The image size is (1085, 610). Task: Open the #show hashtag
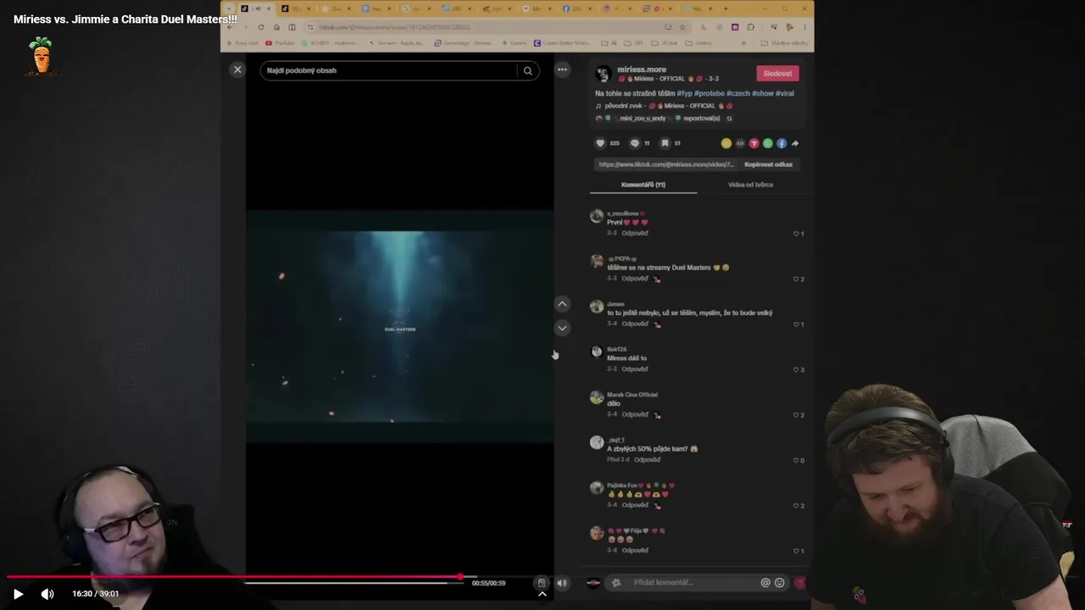pos(763,93)
